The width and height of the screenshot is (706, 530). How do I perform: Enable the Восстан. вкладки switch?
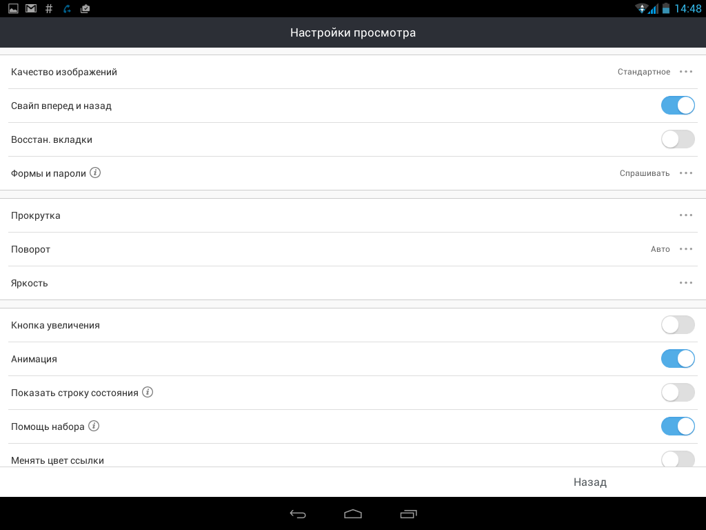click(x=678, y=139)
